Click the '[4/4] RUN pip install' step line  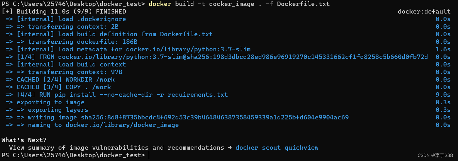coord(116,95)
